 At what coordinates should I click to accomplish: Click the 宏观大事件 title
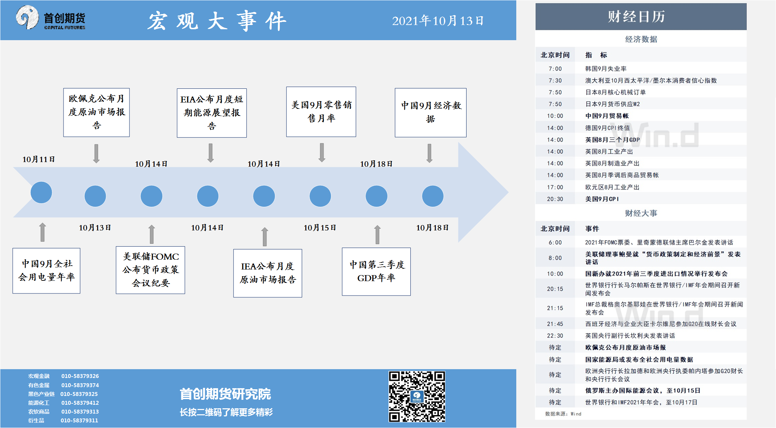[x=217, y=21]
